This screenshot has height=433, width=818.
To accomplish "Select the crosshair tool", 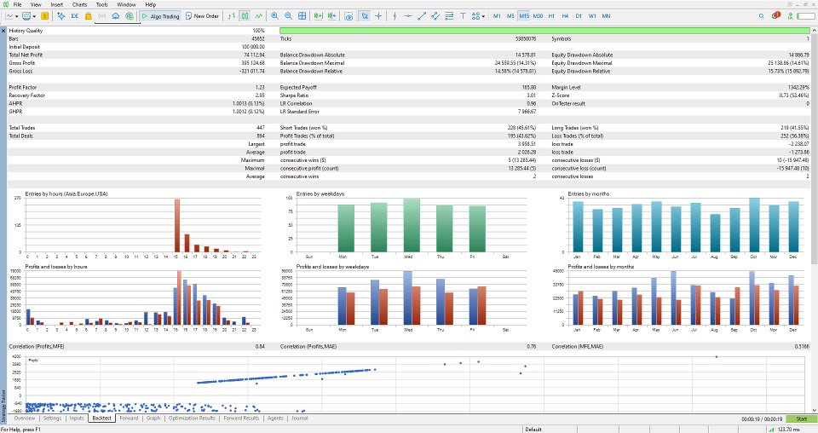I will (378, 16).
